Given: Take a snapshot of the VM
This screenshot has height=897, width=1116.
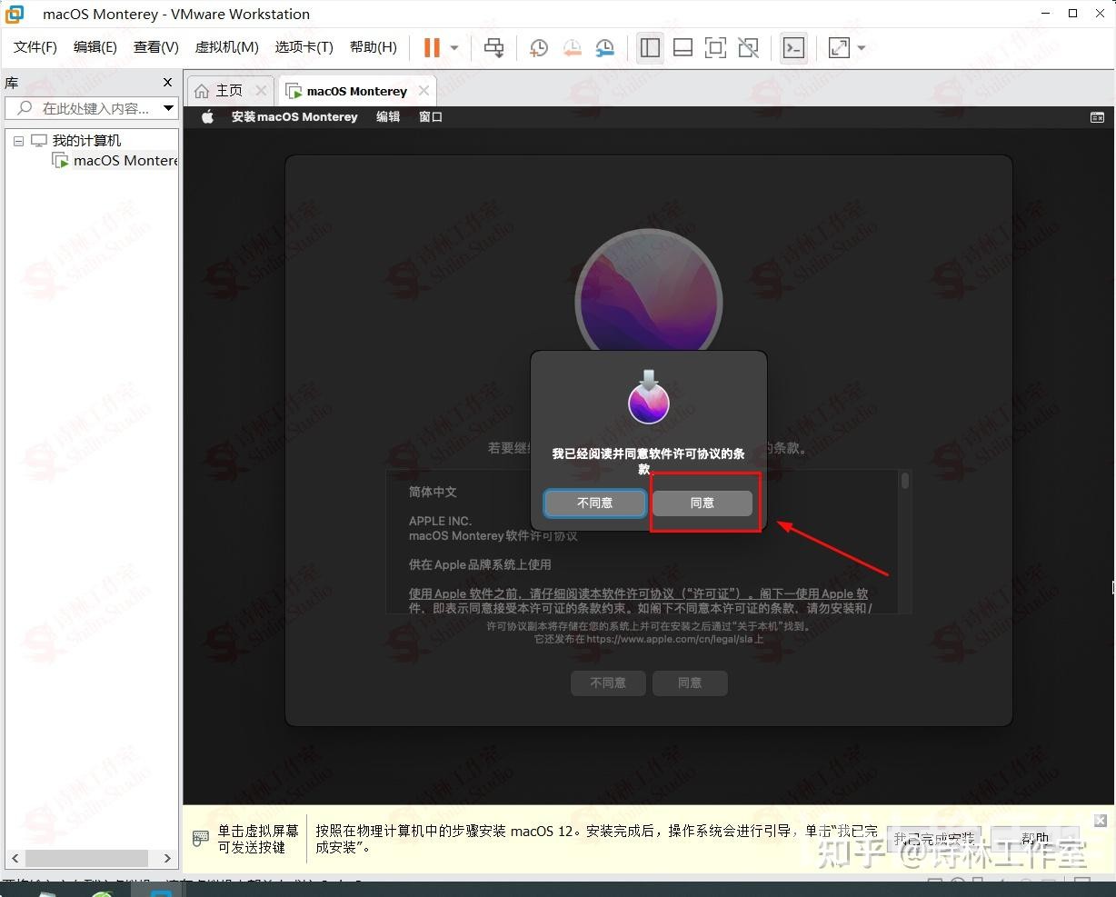Looking at the screenshot, I should click(x=538, y=46).
